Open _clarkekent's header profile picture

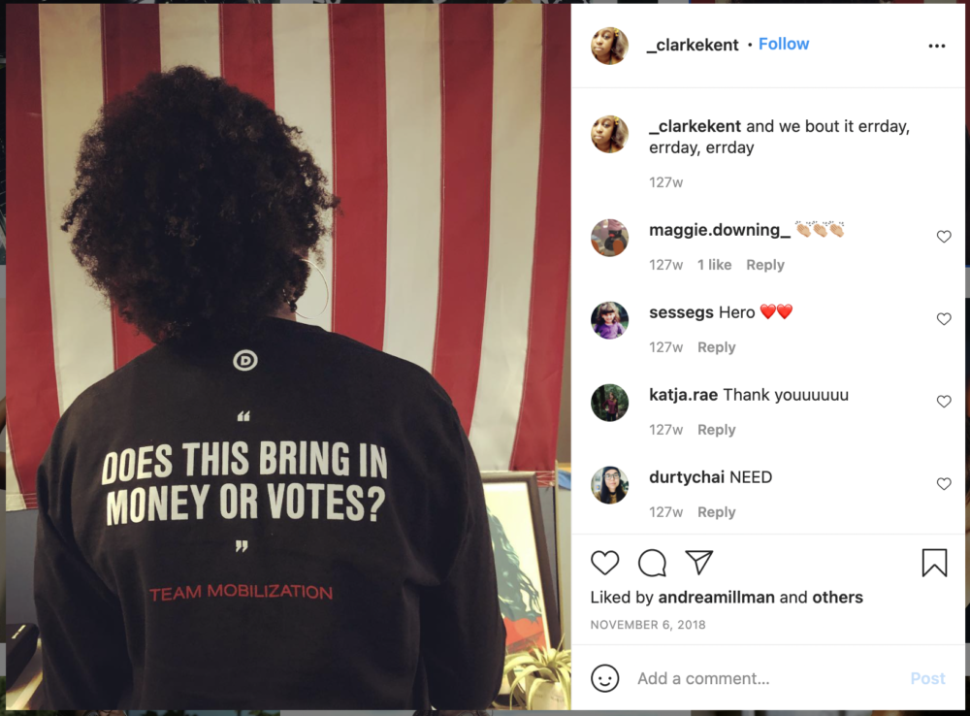coord(609,46)
